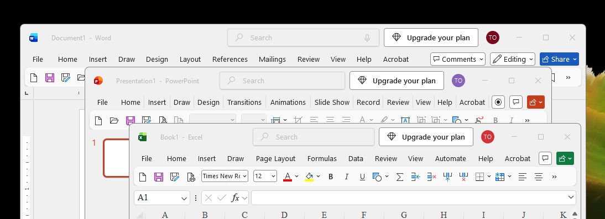Expand the font size 12 dropdown
This screenshot has height=219, width=605.
pos(265,177)
